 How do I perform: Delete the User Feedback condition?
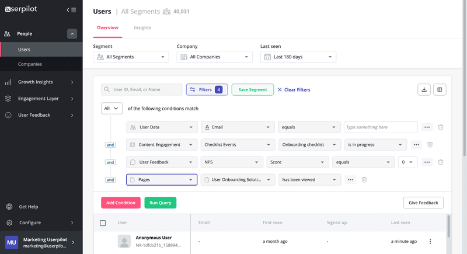pyautogui.click(x=441, y=162)
